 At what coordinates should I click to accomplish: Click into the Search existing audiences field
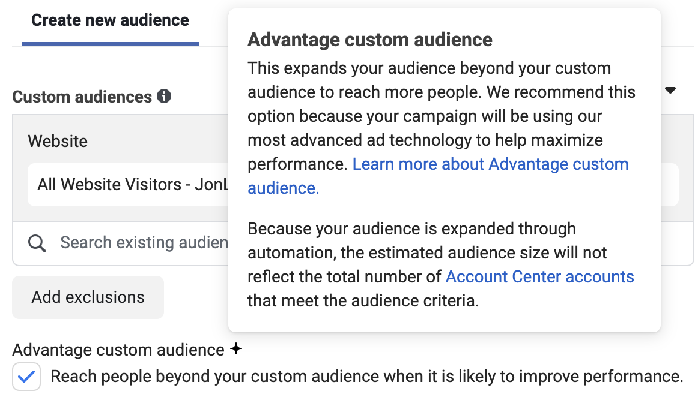[144, 243]
